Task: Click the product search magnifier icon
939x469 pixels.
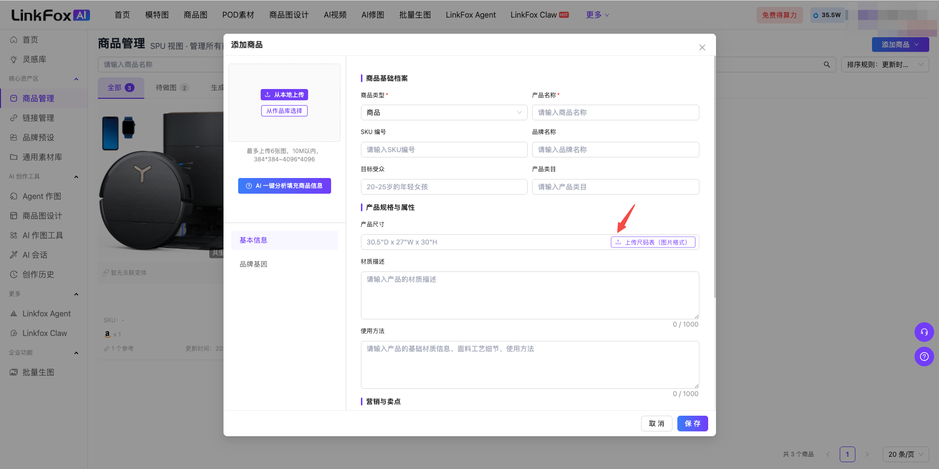Action: [827, 65]
